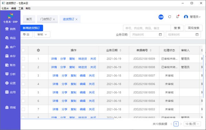
Task: Click the 新增进货预订 button
Action: [32, 28]
